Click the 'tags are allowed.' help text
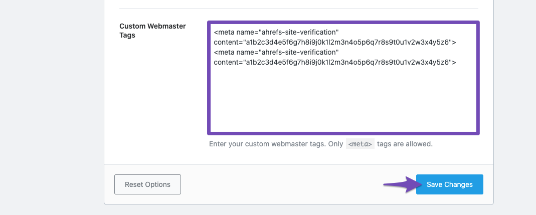The width and height of the screenshot is (536, 215). pos(405,144)
